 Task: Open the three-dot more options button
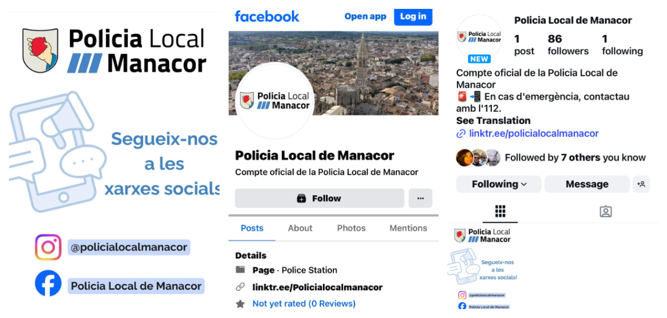point(420,198)
